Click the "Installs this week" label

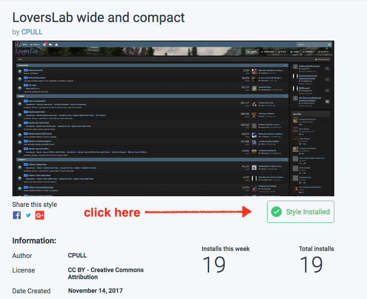tap(226, 249)
